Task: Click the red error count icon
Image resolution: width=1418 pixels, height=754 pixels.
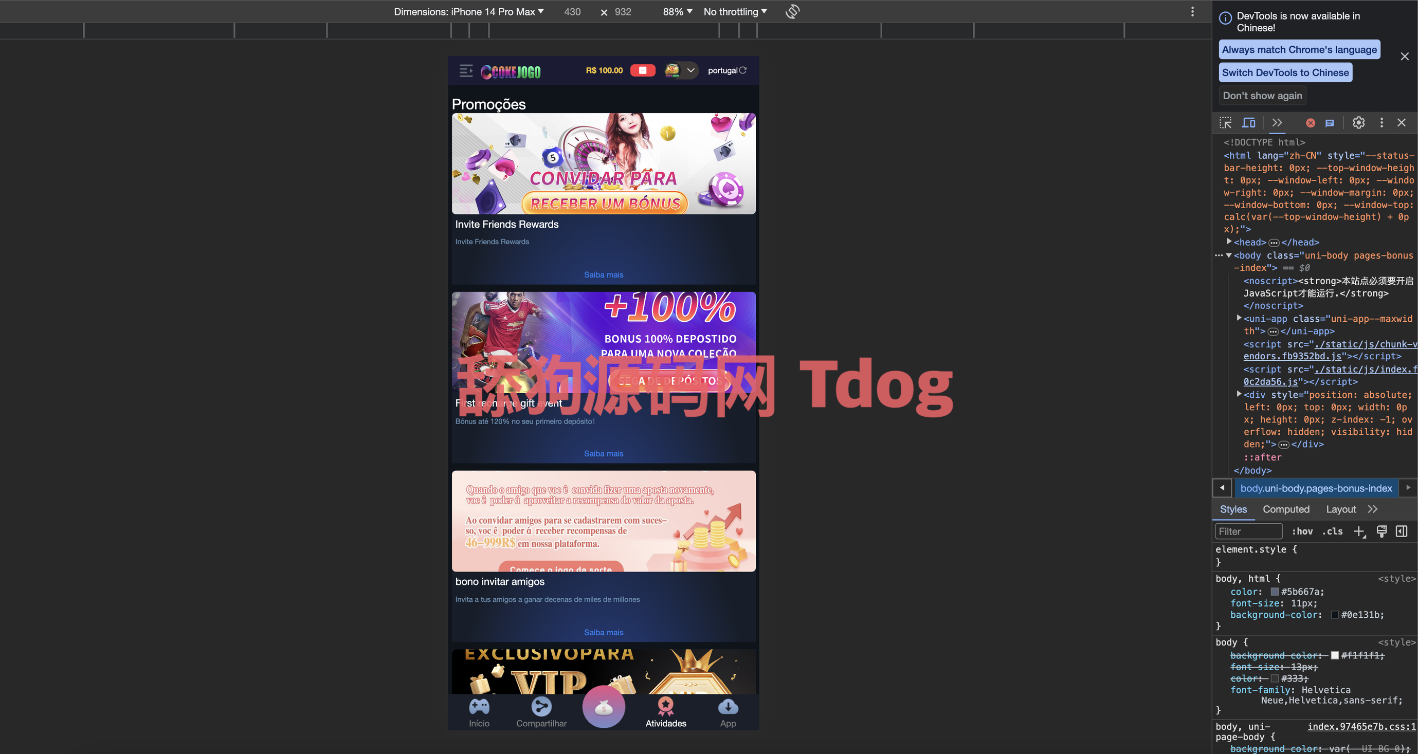Action: click(x=1310, y=123)
